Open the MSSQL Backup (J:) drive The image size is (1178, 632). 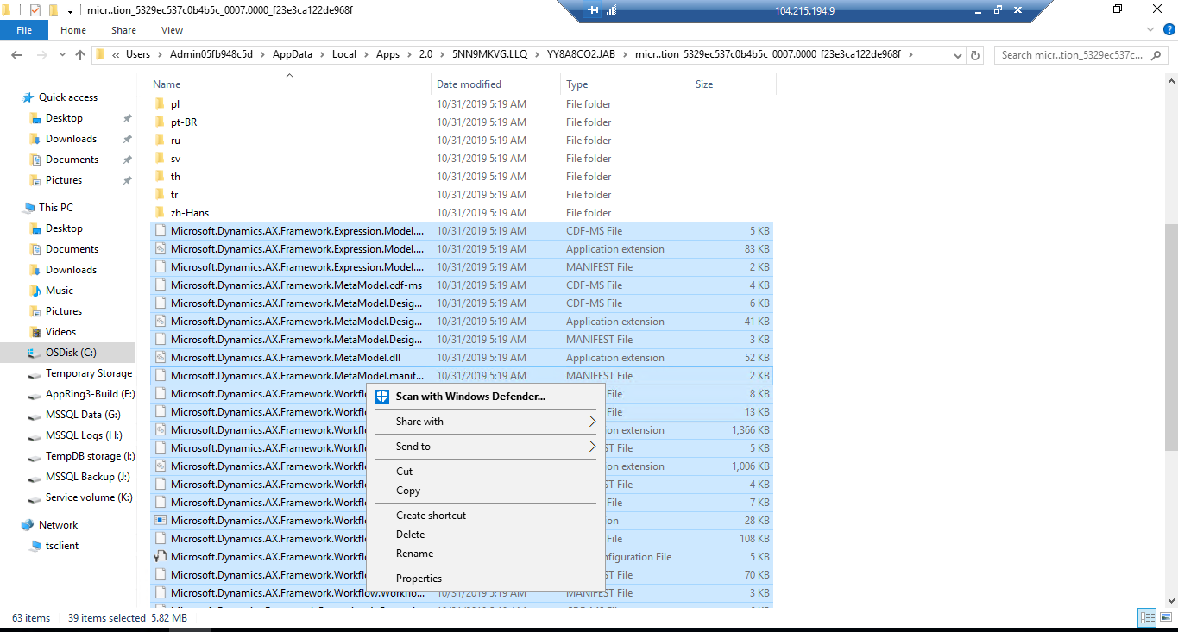point(87,477)
